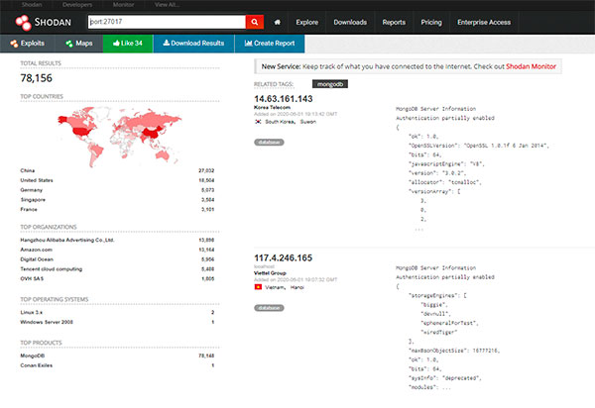Viewport: 595px width, 408px height.
Task: Click the Vietnam flag icon
Action: pos(258,287)
